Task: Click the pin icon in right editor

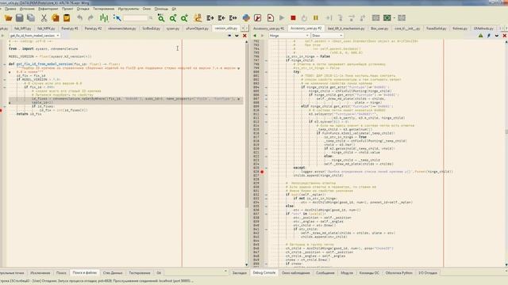Action: coord(489,36)
